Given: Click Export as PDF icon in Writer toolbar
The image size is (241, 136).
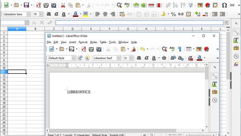Looking at the screenshot, I should tap(84, 49).
